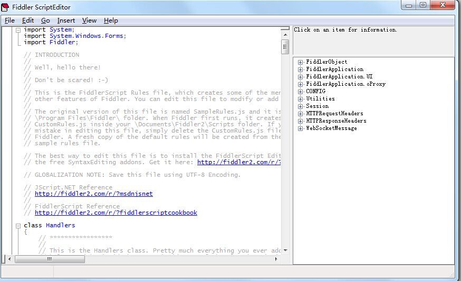Click 'Click on an item for information.' pane

tap(373, 41)
